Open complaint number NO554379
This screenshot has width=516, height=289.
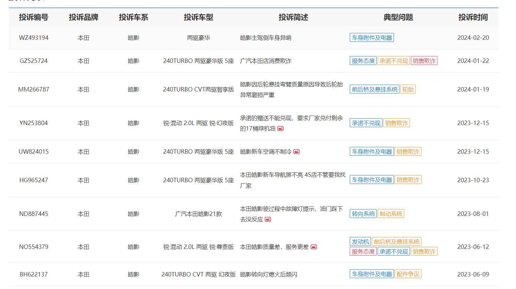34,247
